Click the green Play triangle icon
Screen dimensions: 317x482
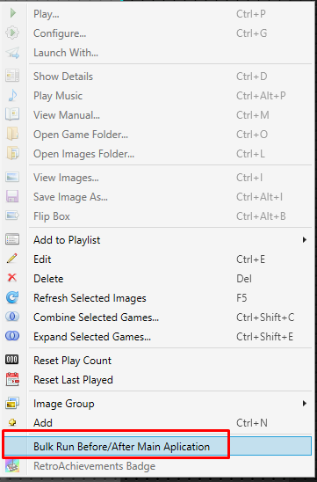click(x=12, y=13)
